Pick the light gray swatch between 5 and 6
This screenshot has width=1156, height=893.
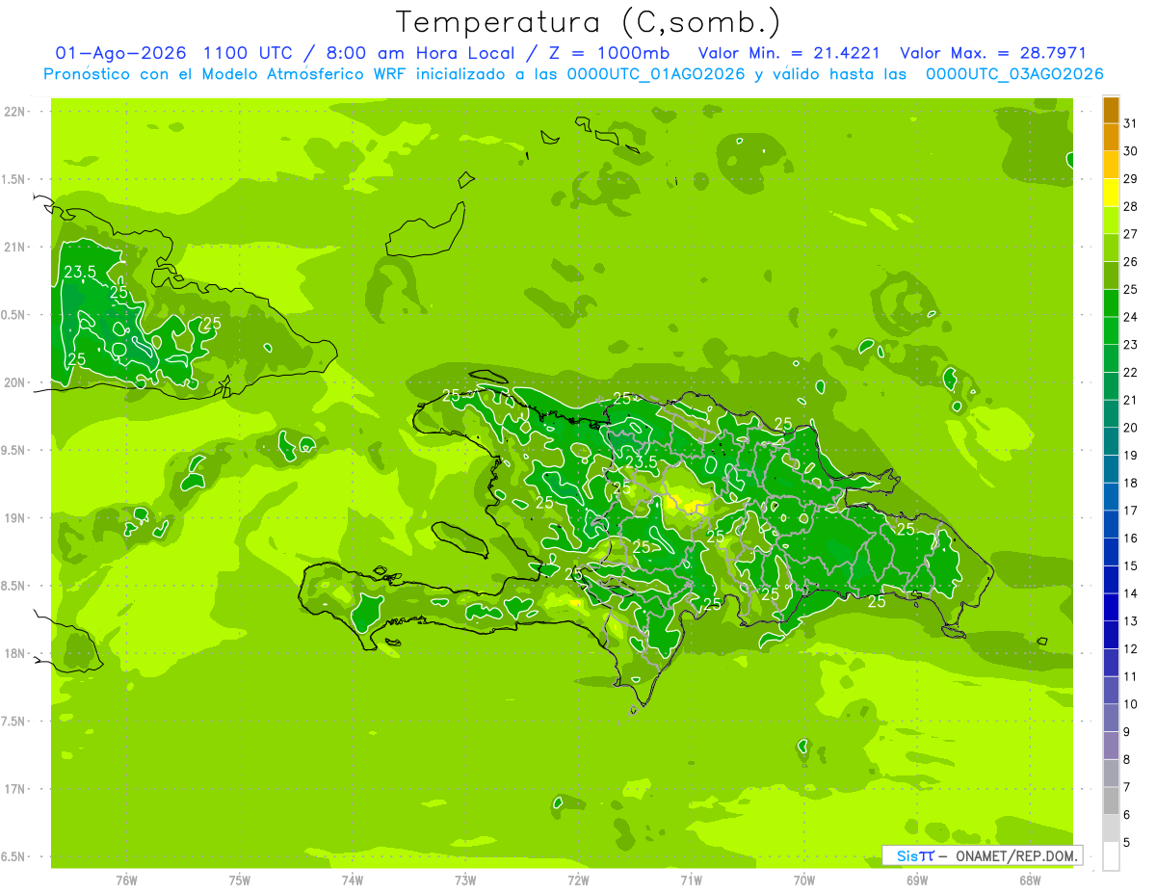point(1111,828)
